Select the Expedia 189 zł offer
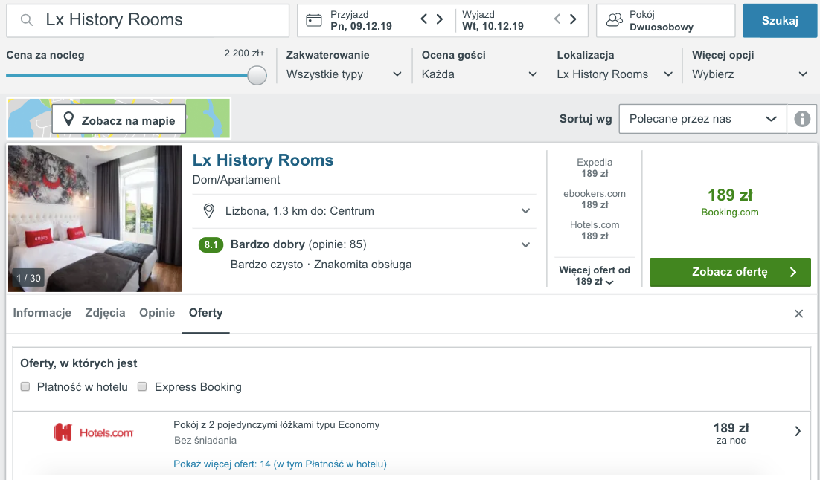 coord(595,168)
